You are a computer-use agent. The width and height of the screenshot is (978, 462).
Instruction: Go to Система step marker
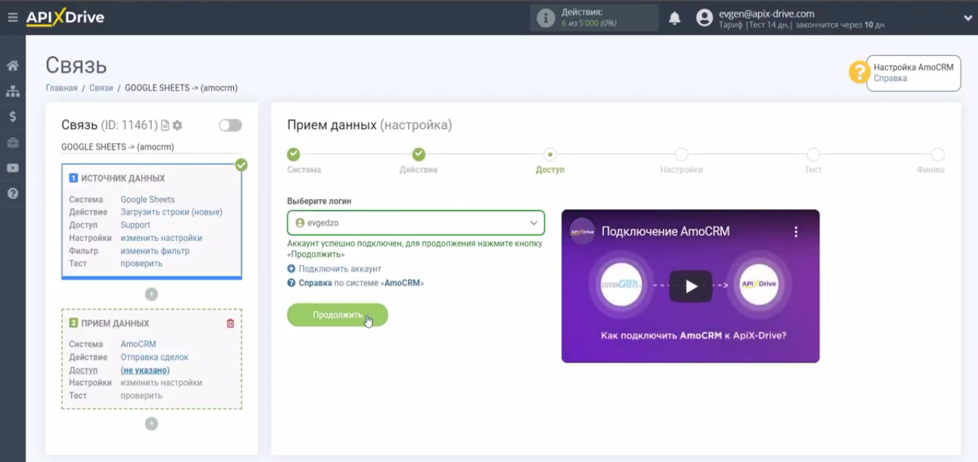(x=293, y=154)
